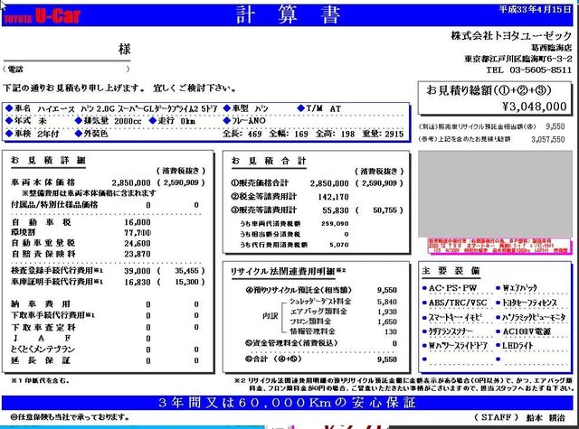Select the シュレッダーダスト料金 amount 5,840
579x429 pixels.
387,302
